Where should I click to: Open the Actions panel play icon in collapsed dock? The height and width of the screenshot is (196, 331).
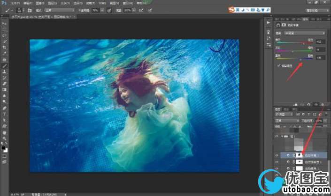(x=268, y=23)
